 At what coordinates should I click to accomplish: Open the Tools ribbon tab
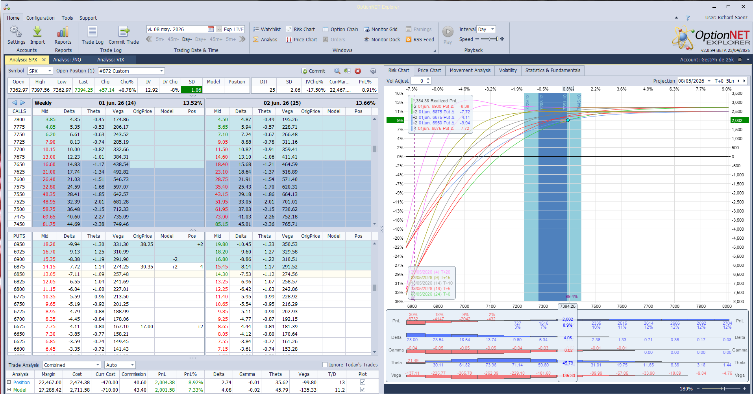[67, 18]
